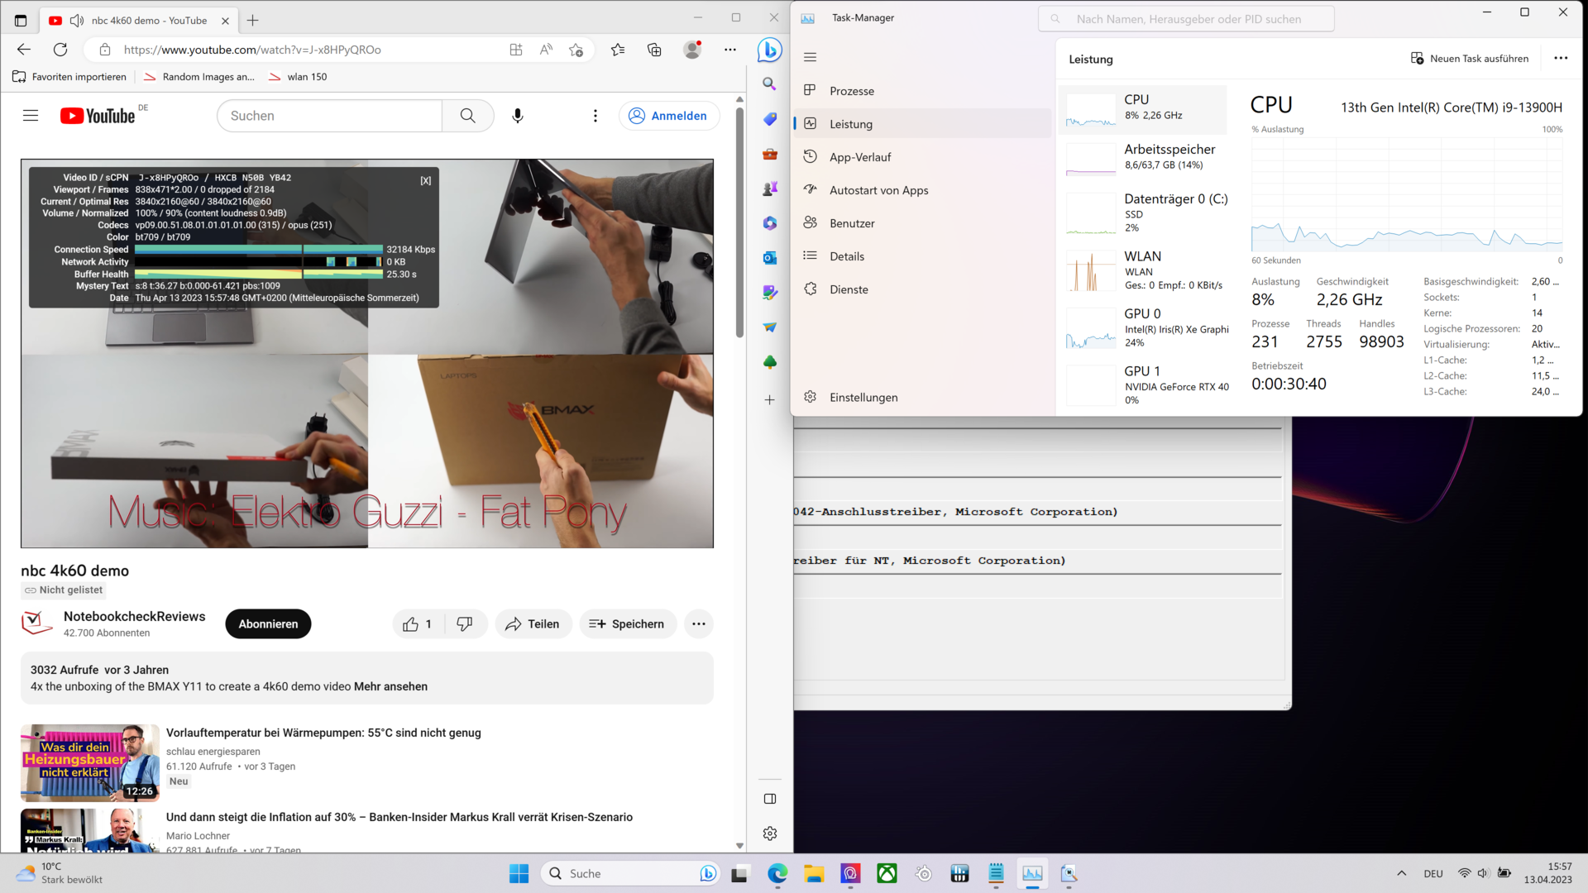Open Edge profile avatar
The height and width of the screenshot is (893, 1588).
(x=692, y=50)
